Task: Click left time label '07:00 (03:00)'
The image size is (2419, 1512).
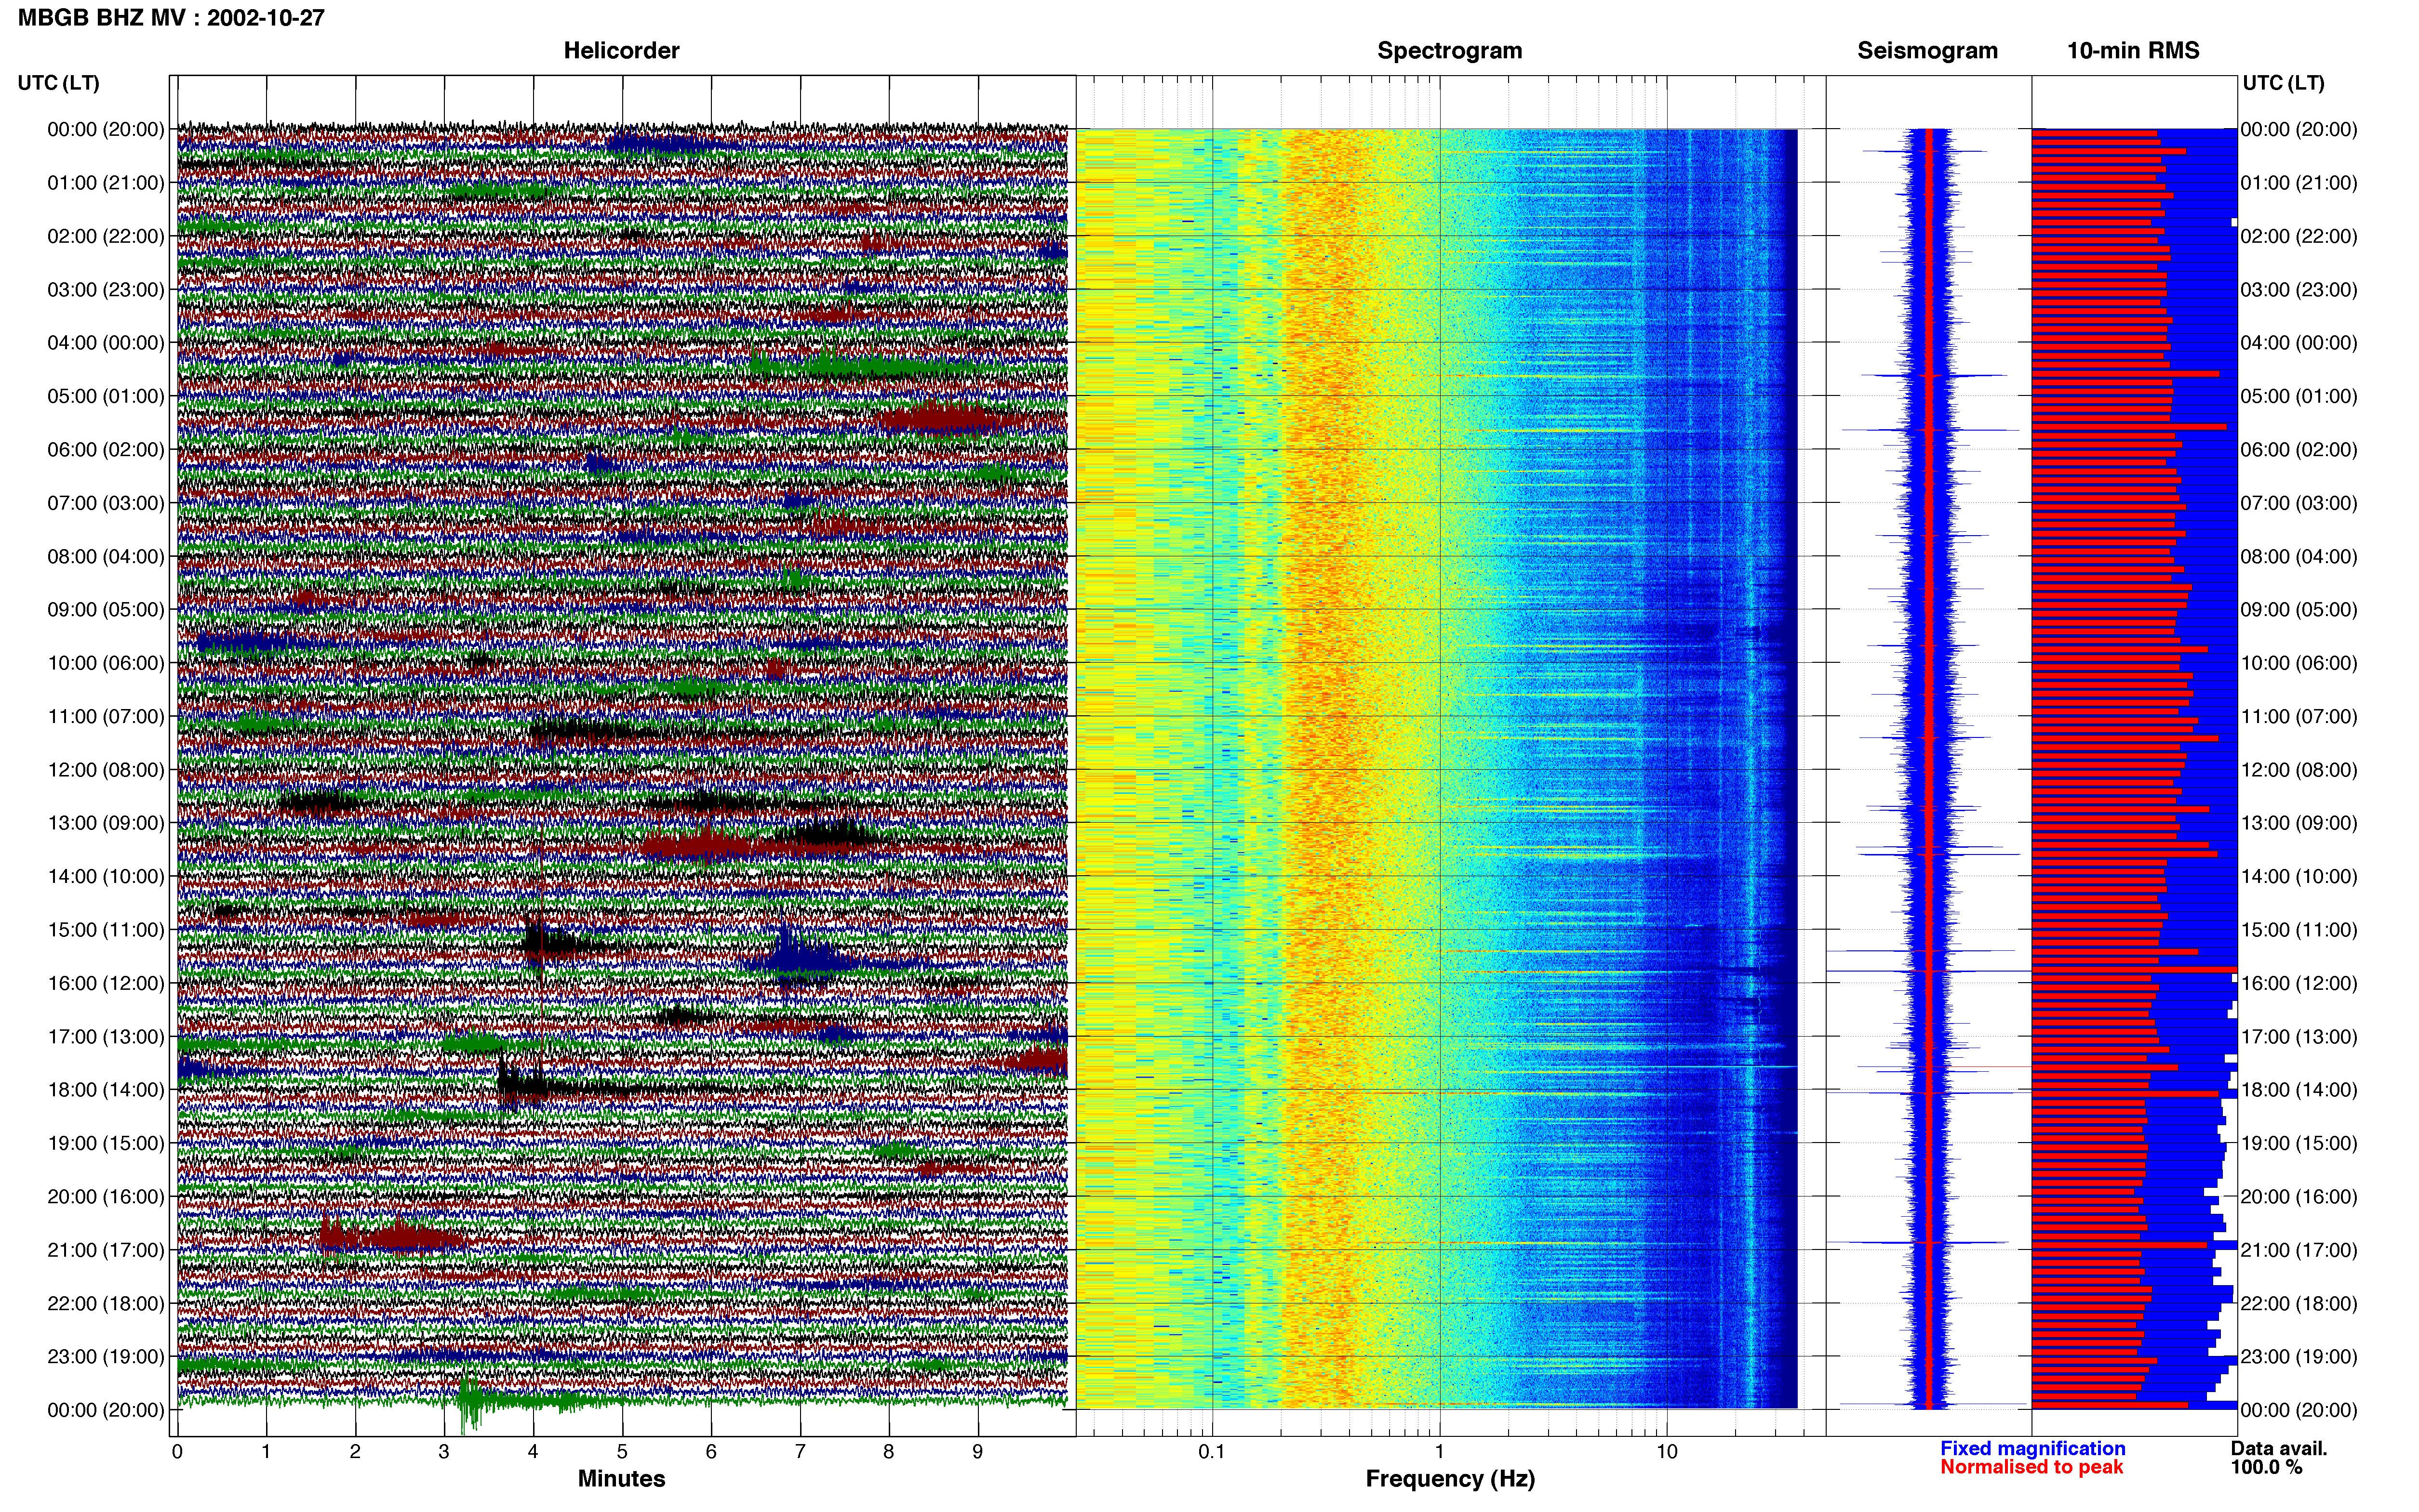Action: click(106, 503)
